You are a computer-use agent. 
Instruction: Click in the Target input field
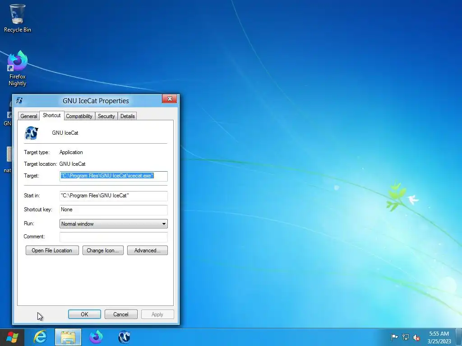point(113,176)
